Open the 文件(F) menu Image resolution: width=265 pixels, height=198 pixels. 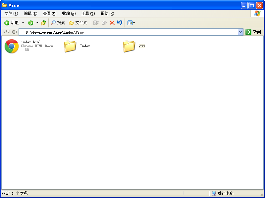coord(11,14)
